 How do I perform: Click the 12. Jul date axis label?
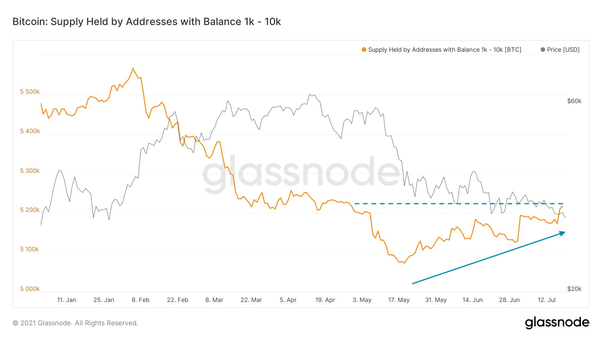coord(546,300)
